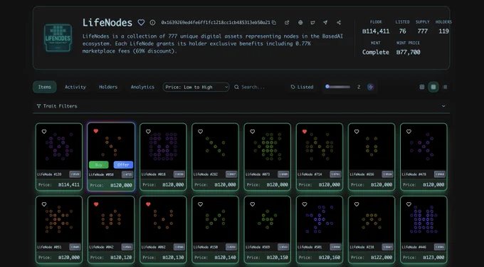Open LifeNode #851 artwork thumbnail

59,219
